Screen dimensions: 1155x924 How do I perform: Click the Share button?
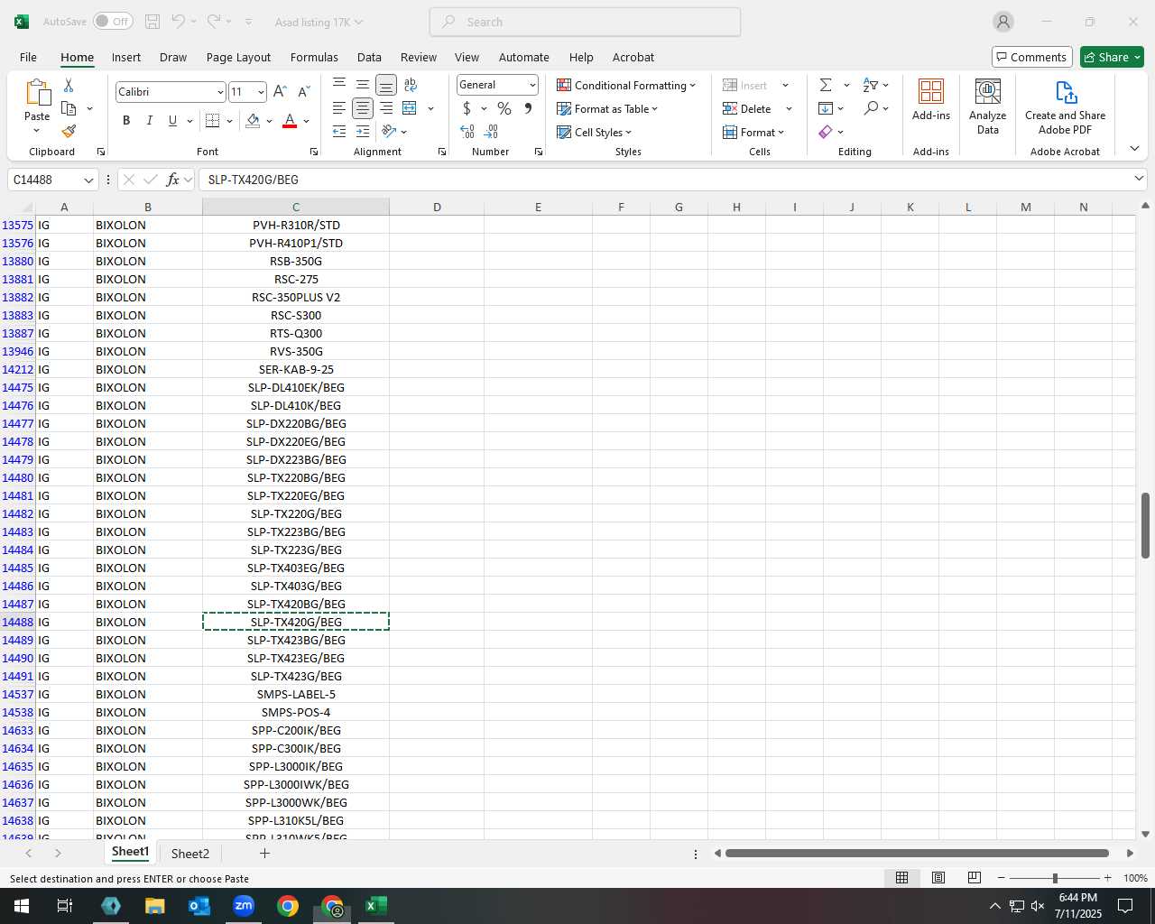[x=1112, y=57]
